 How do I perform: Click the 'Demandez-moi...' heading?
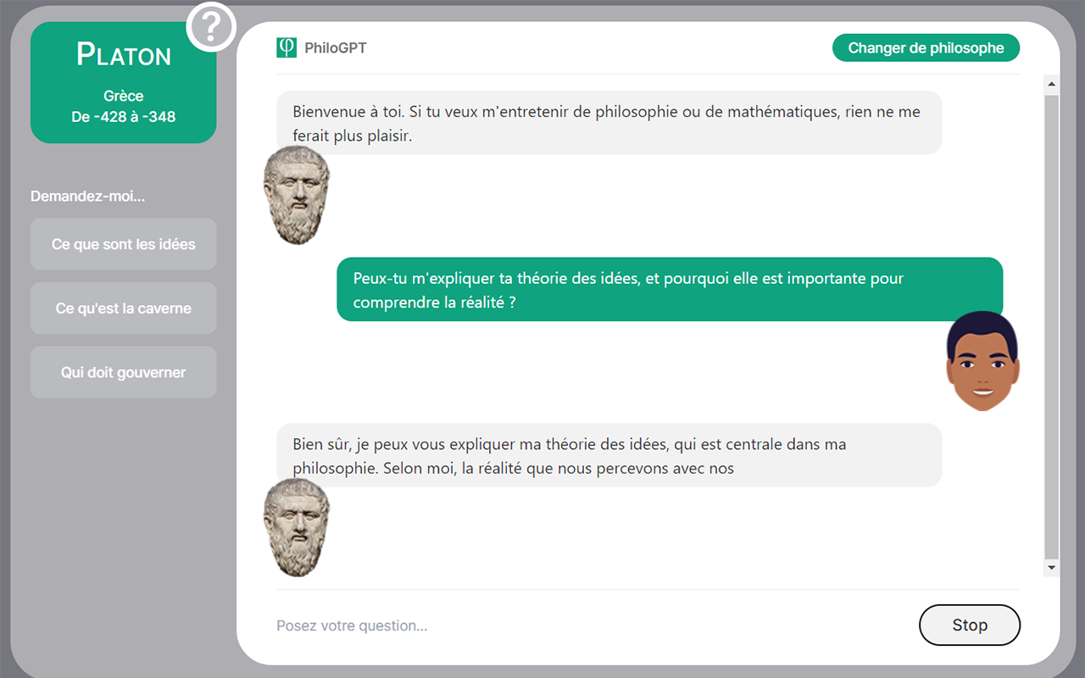pos(88,197)
